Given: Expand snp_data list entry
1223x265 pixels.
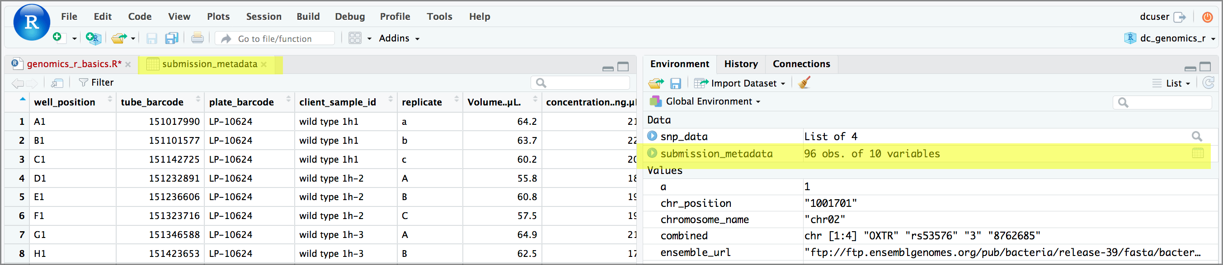Looking at the screenshot, I should 652,136.
